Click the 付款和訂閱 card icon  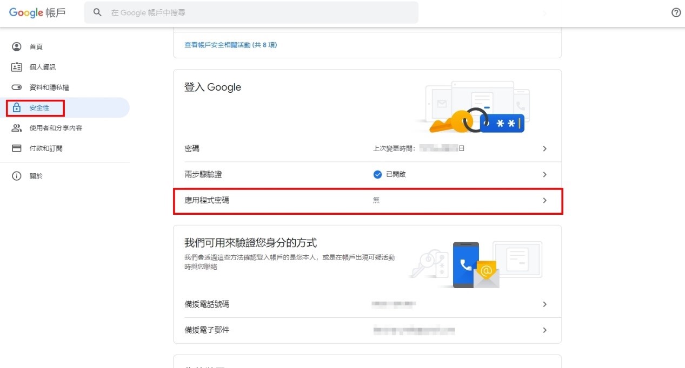(x=17, y=148)
